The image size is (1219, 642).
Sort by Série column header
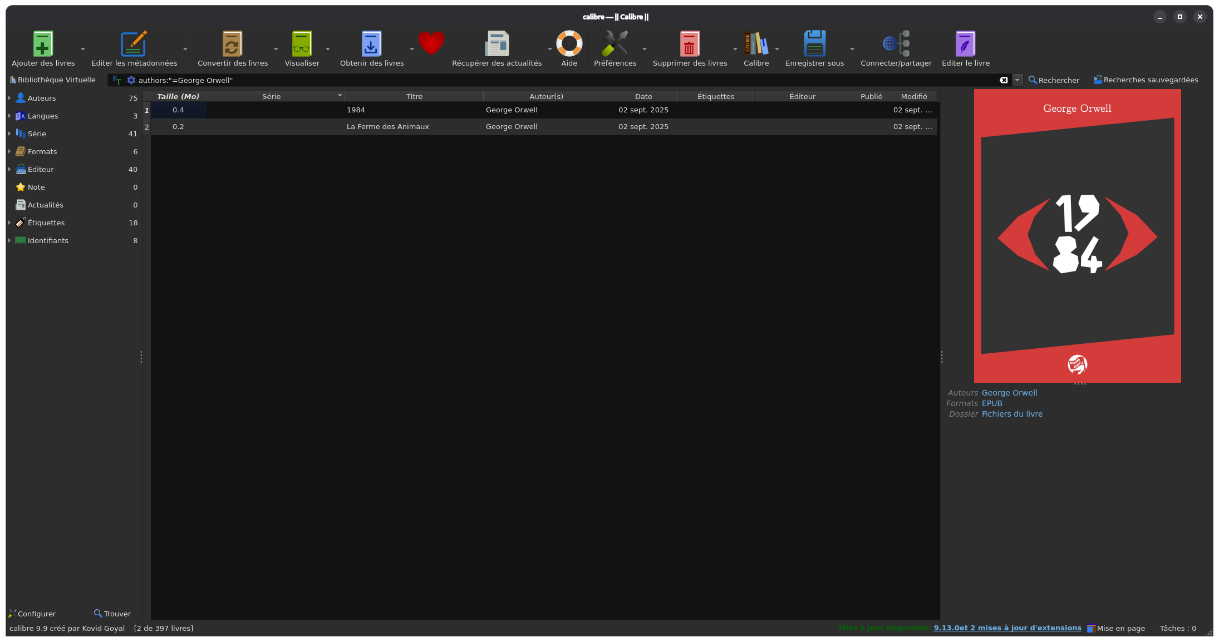tap(275, 96)
